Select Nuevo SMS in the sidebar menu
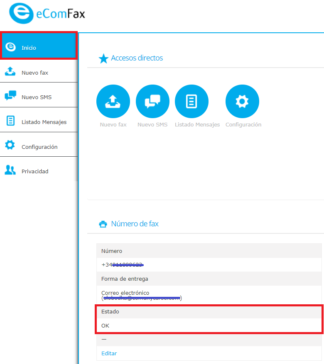Viewport: 324px width, 364px height. point(37,97)
